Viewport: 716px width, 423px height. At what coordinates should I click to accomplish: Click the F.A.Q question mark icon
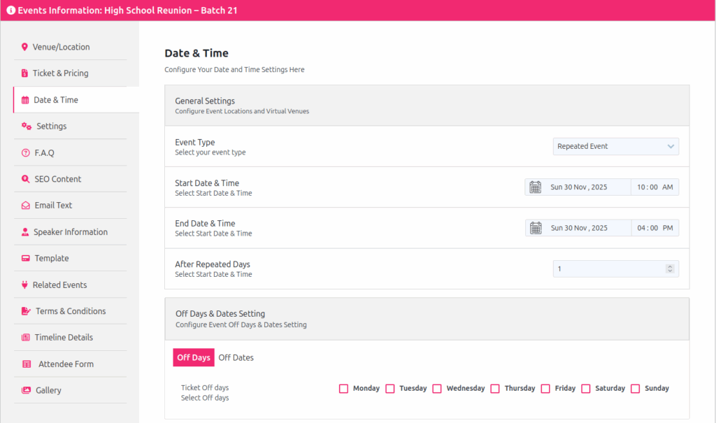[x=26, y=152]
